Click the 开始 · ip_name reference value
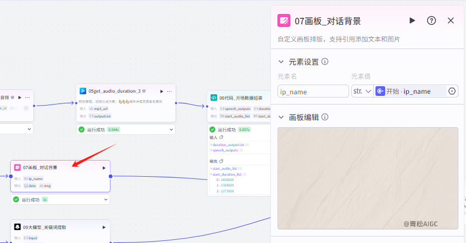 tap(410, 91)
